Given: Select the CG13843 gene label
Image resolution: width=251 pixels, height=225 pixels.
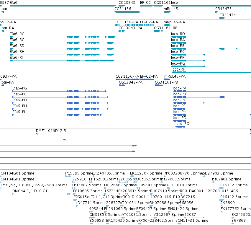Looking at the screenshot, I should point(127,3).
